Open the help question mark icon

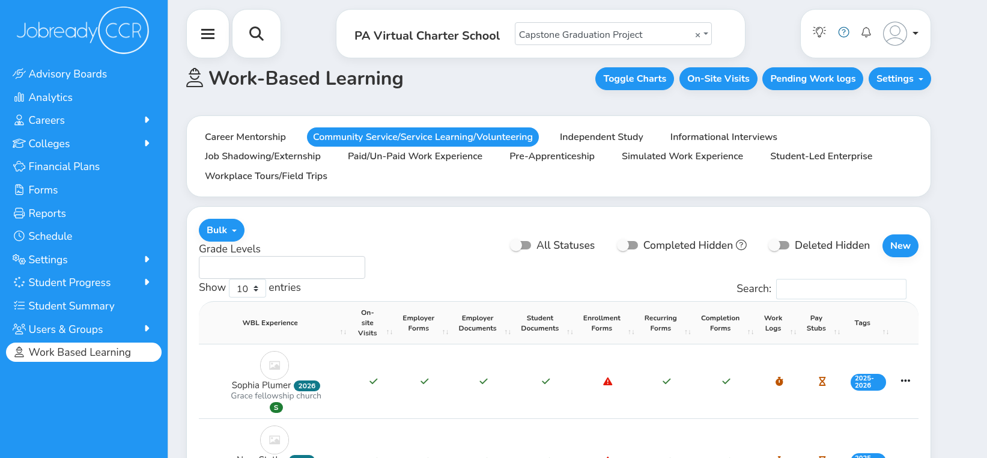(x=843, y=32)
